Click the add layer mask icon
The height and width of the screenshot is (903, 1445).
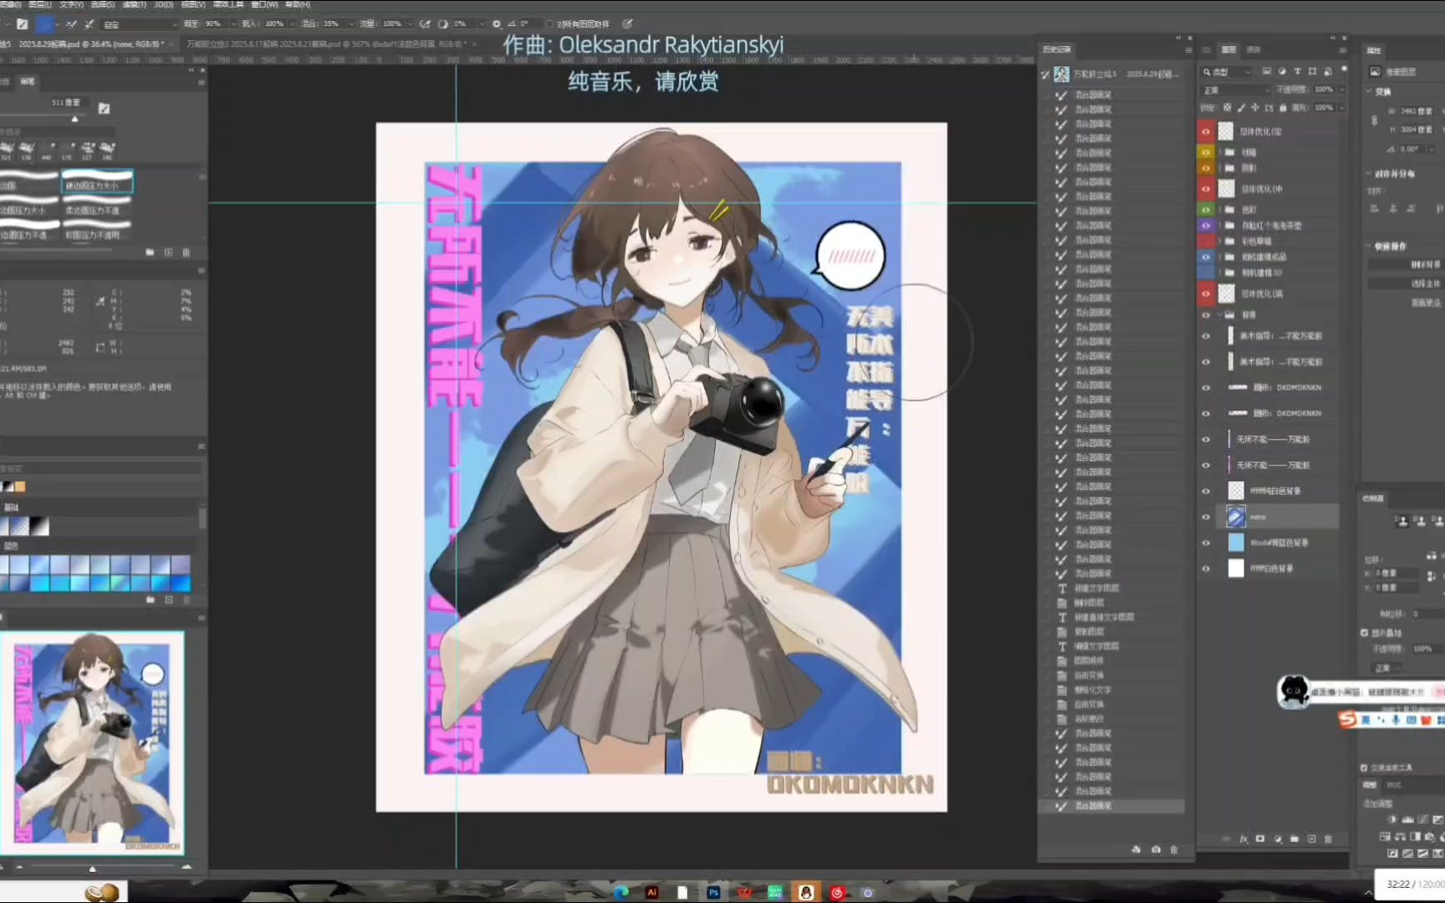(1260, 839)
